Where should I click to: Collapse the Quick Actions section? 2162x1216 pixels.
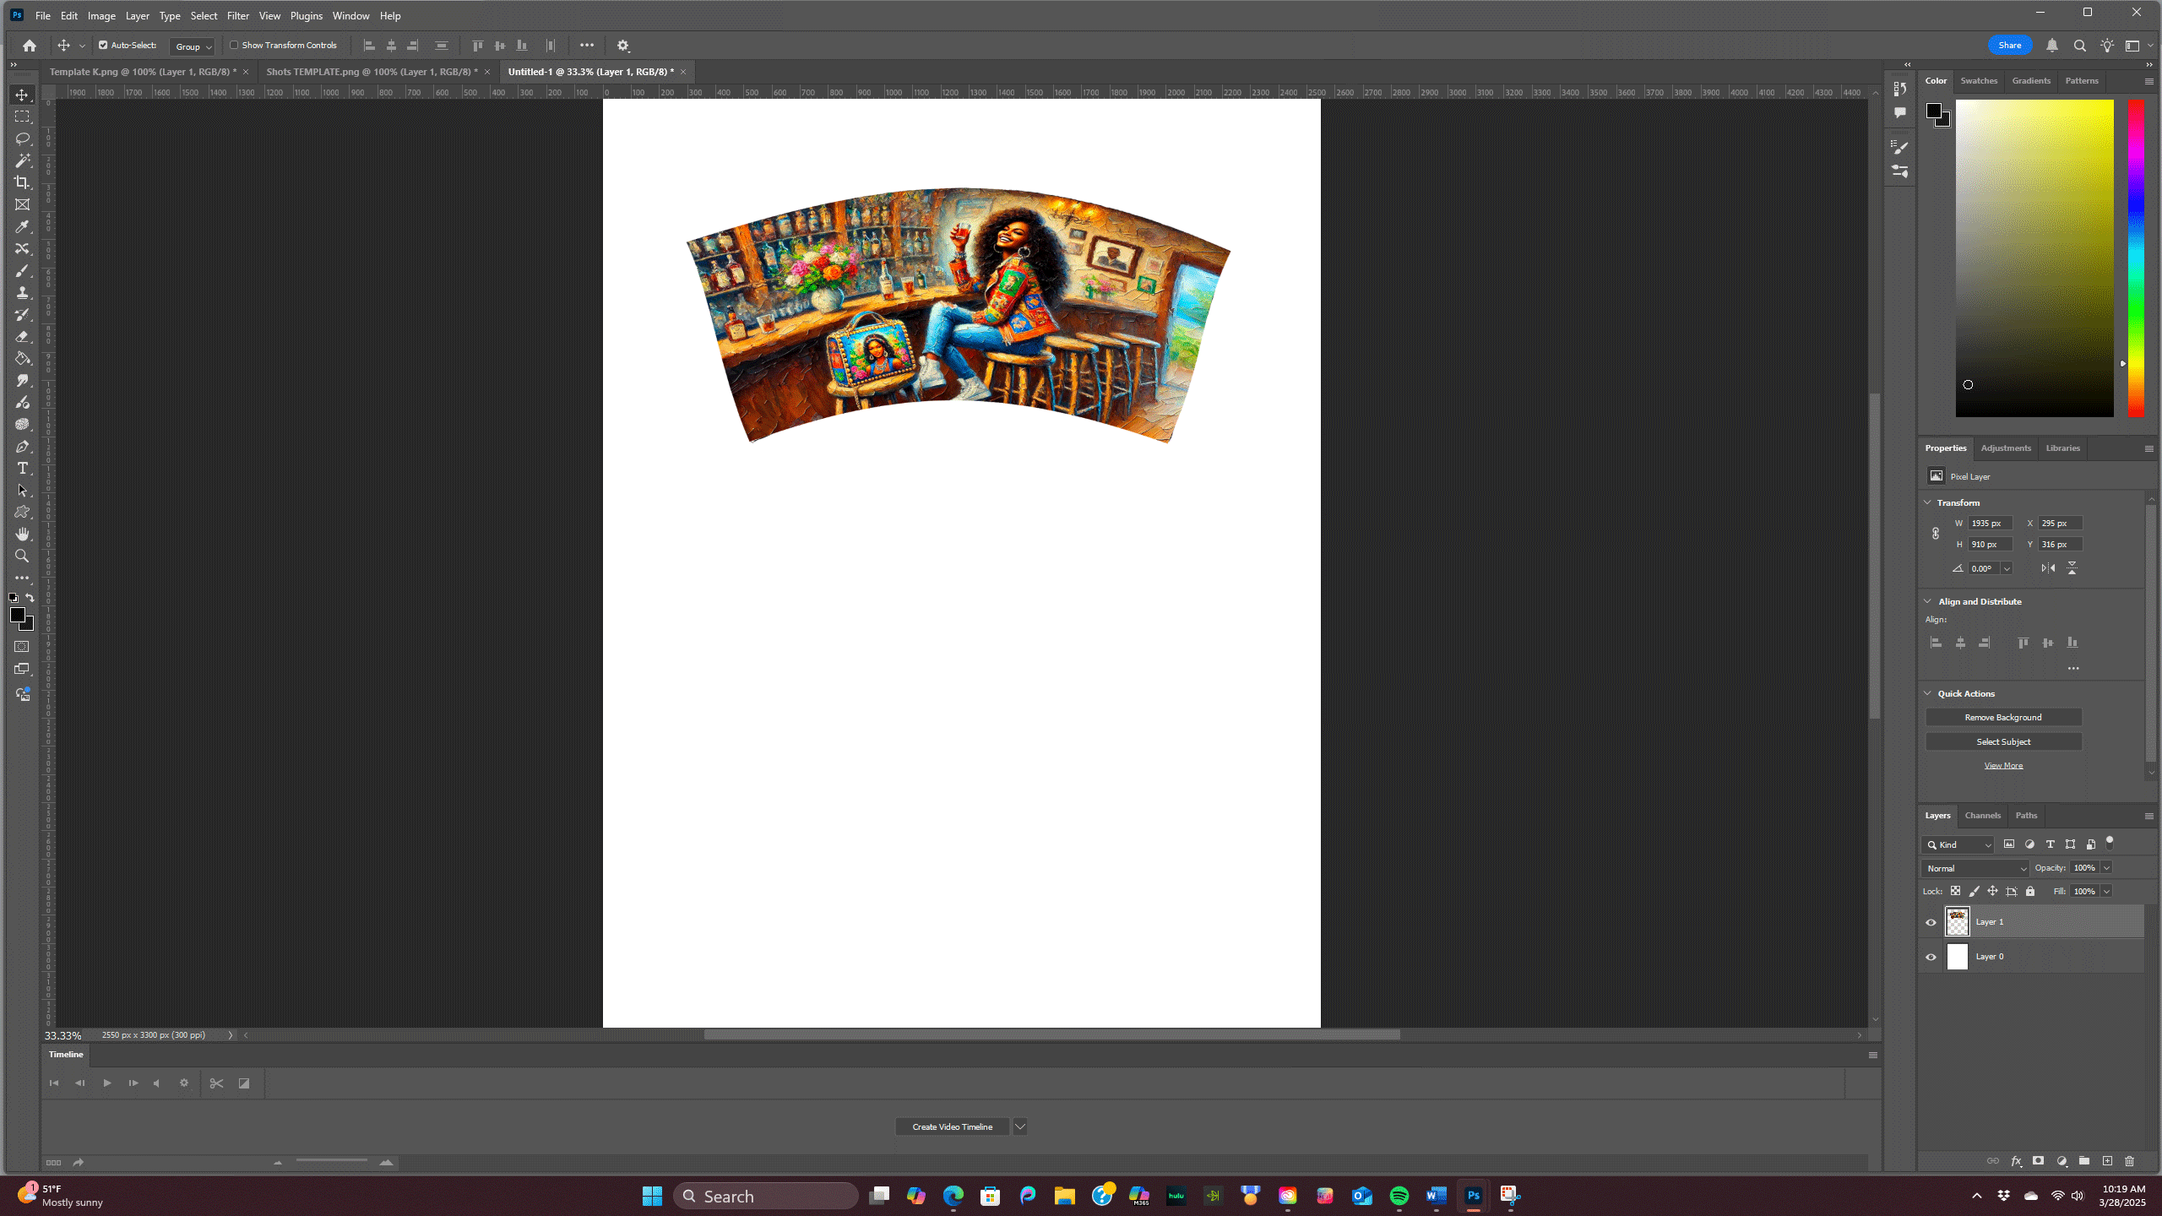pyautogui.click(x=1928, y=693)
